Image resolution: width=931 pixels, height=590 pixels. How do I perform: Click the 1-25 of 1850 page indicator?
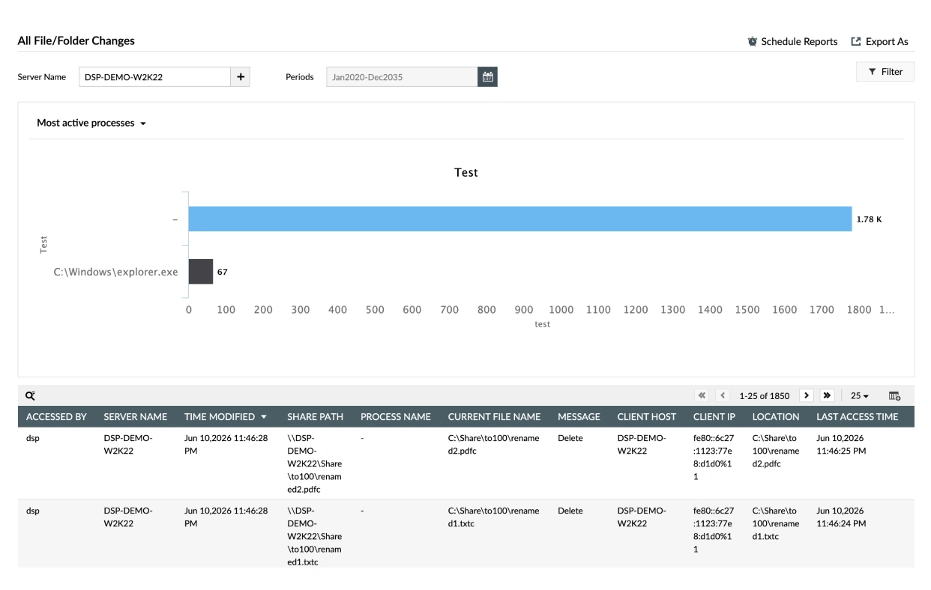pyautogui.click(x=765, y=396)
